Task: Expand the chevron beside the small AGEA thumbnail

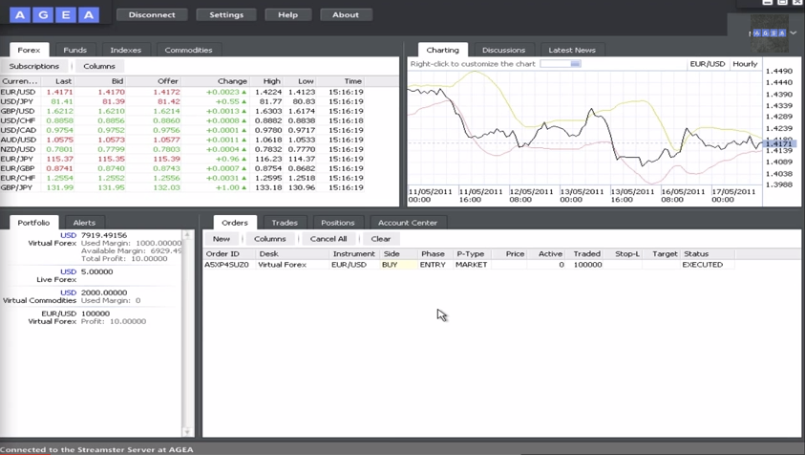Action: coord(794,32)
